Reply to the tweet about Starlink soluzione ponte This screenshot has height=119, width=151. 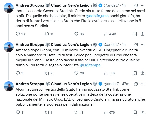18,112
